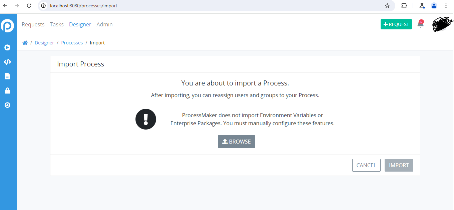454x210 pixels.
Task: Open the Chrome profile avatar icon
Action: pyautogui.click(x=434, y=6)
